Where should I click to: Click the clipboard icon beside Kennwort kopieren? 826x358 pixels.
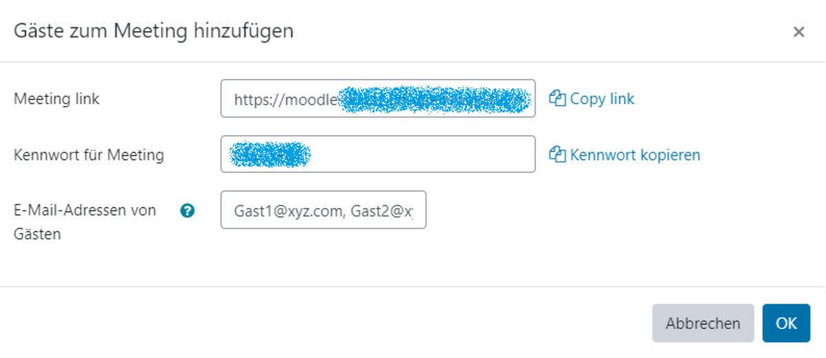pos(557,155)
